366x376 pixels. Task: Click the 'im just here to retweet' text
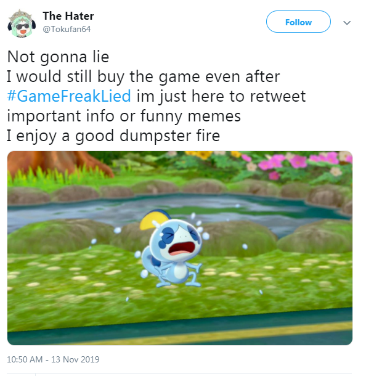tap(221, 96)
